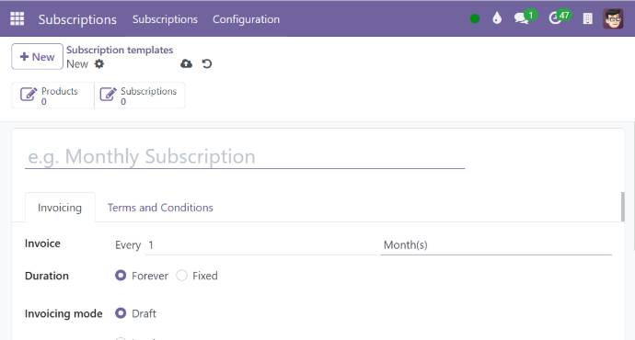
Task: Discard changes with the undo arrow icon
Action: point(207,64)
